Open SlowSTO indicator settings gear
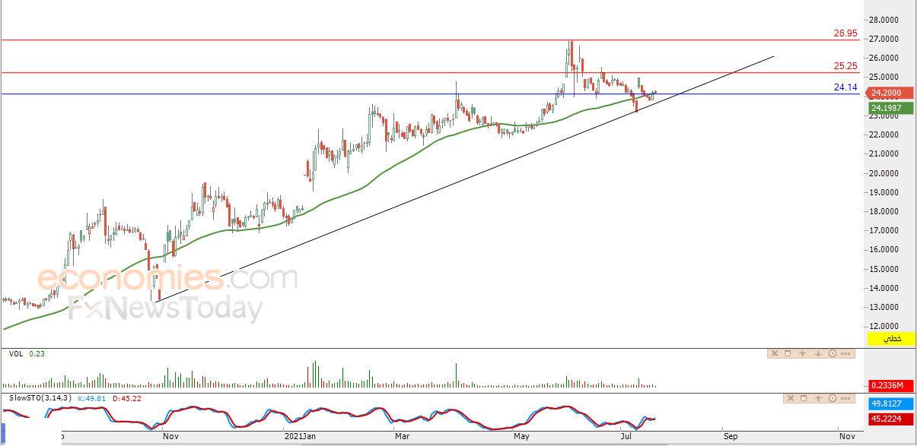Viewport: 917px width, 446px height. pyautogui.click(x=833, y=398)
